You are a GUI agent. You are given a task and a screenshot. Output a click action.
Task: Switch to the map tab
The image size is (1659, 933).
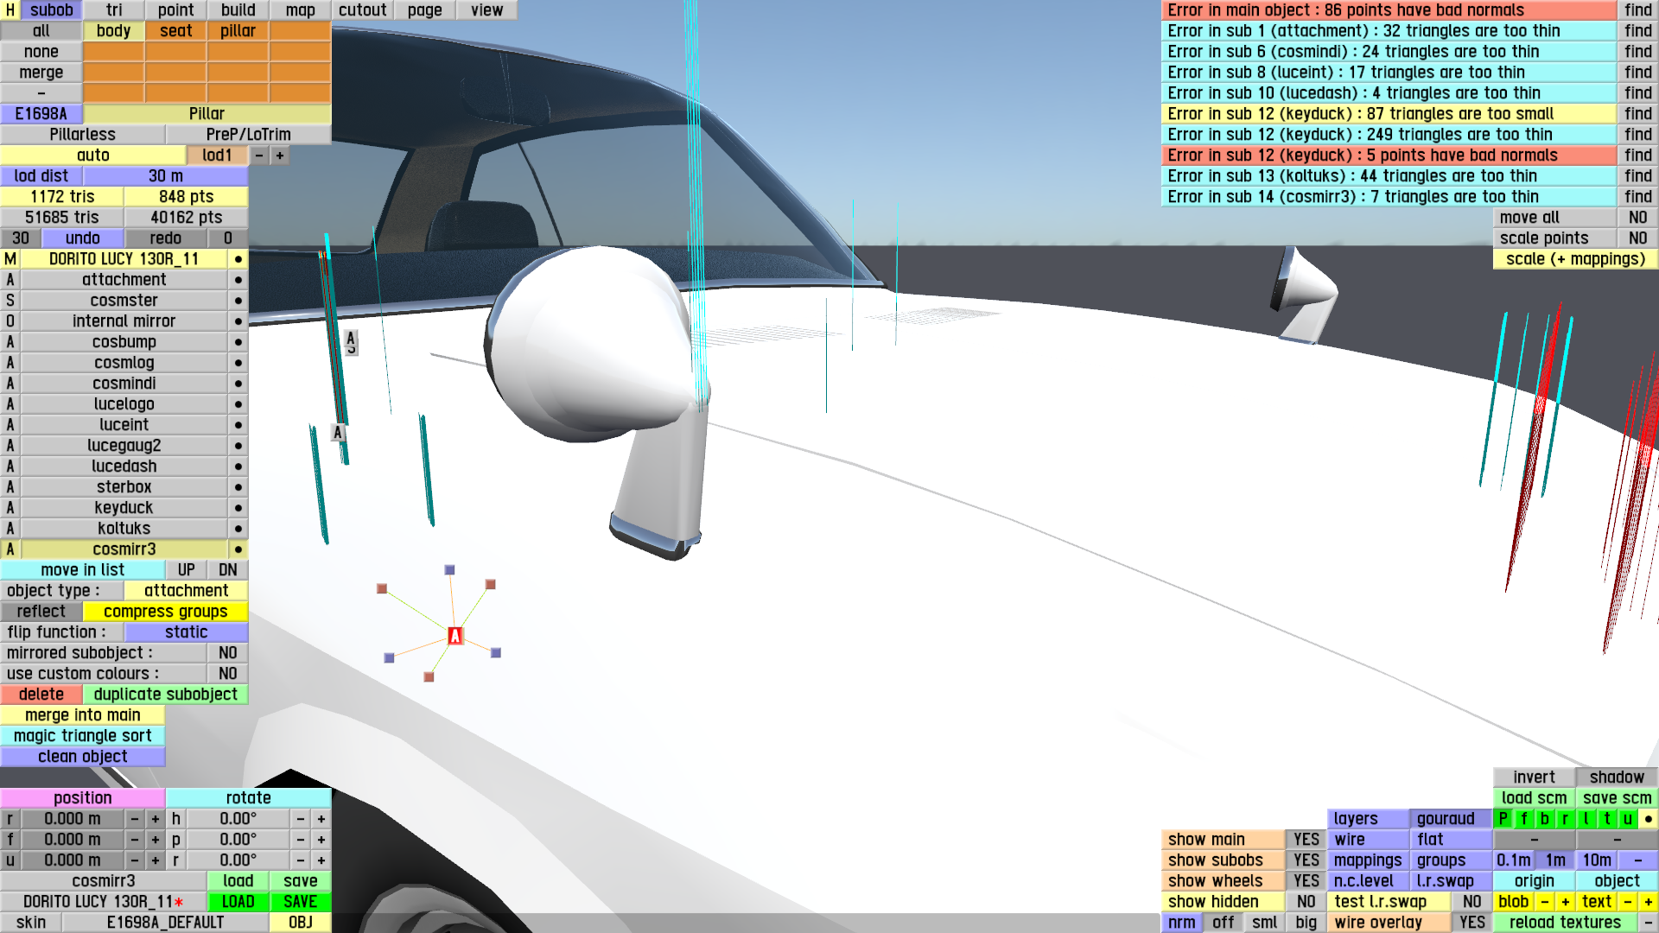click(300, 10)
